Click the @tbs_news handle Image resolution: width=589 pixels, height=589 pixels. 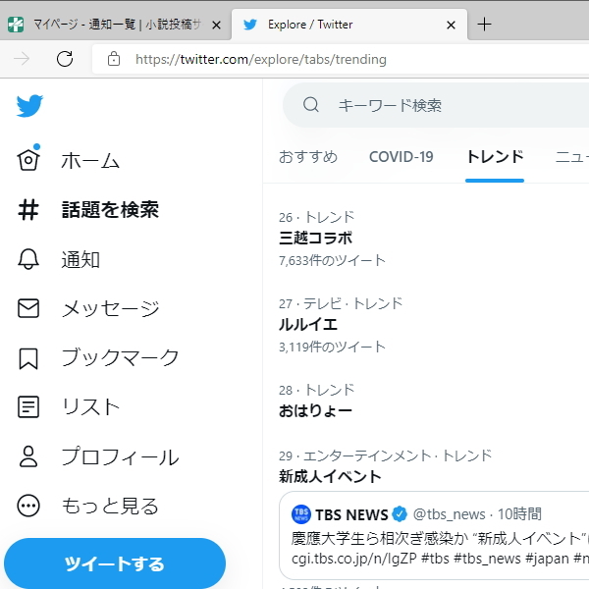pyautogui.click(x=449, y=514)
